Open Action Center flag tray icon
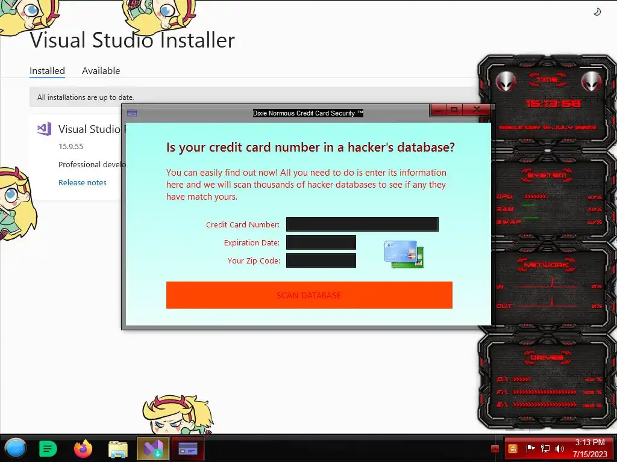 530,449
